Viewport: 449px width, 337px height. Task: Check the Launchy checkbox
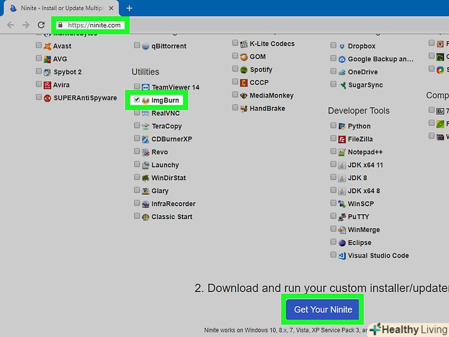click(137, 164)
